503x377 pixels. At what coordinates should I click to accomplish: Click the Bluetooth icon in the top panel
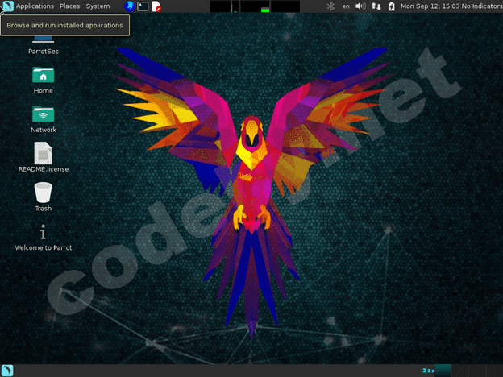(x=330, y=6)
